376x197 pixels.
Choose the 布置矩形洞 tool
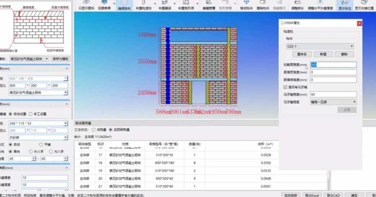pyautogui.click(x=186, y=5)
